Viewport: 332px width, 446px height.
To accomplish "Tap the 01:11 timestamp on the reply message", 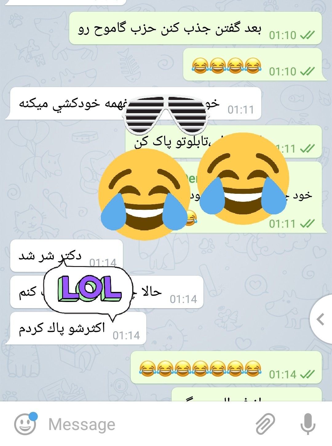I will 283,224.
